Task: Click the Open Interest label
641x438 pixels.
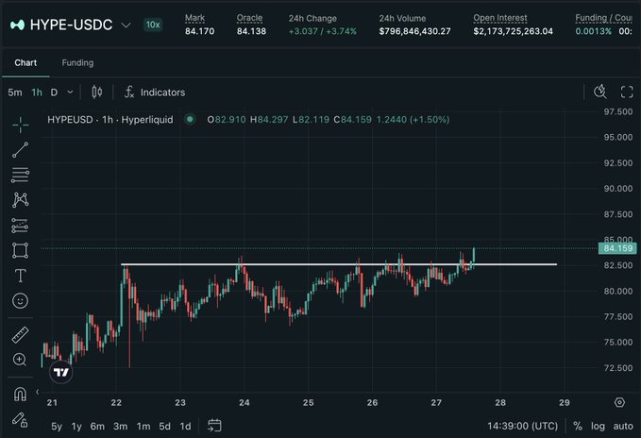Action: (500, 18)
